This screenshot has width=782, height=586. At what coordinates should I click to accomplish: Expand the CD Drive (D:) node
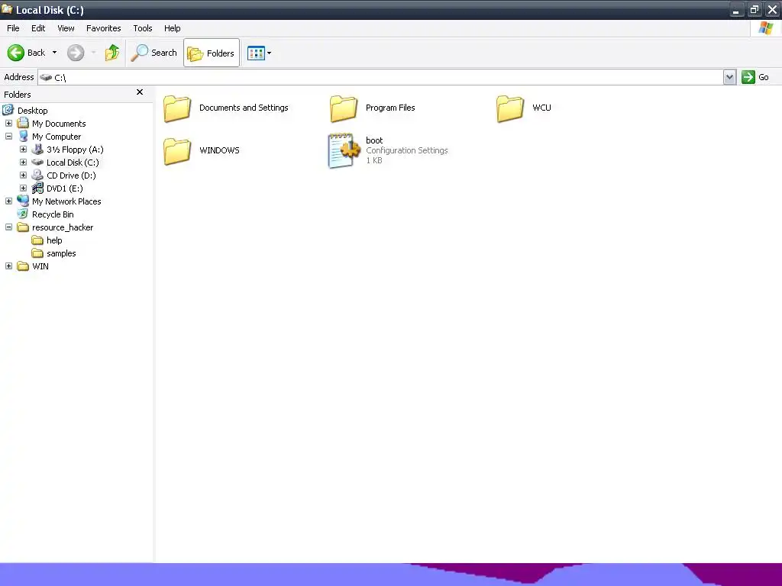pyautogui.click(x=23, y=175)
